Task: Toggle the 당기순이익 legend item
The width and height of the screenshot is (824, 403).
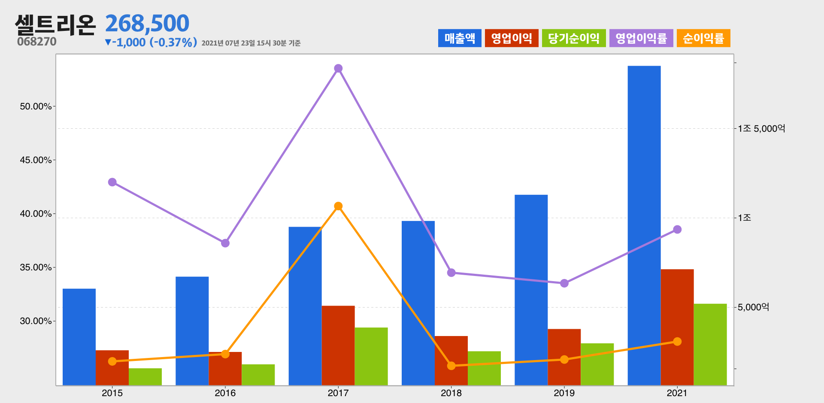Action: coord(574,38)
